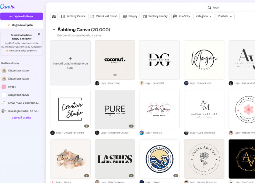
Task: Select the Priečinky filter tab
Action: (182, 16)
